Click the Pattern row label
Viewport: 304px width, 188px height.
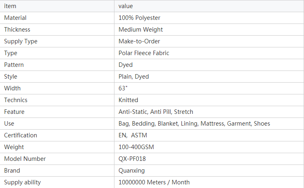[14, 65]
